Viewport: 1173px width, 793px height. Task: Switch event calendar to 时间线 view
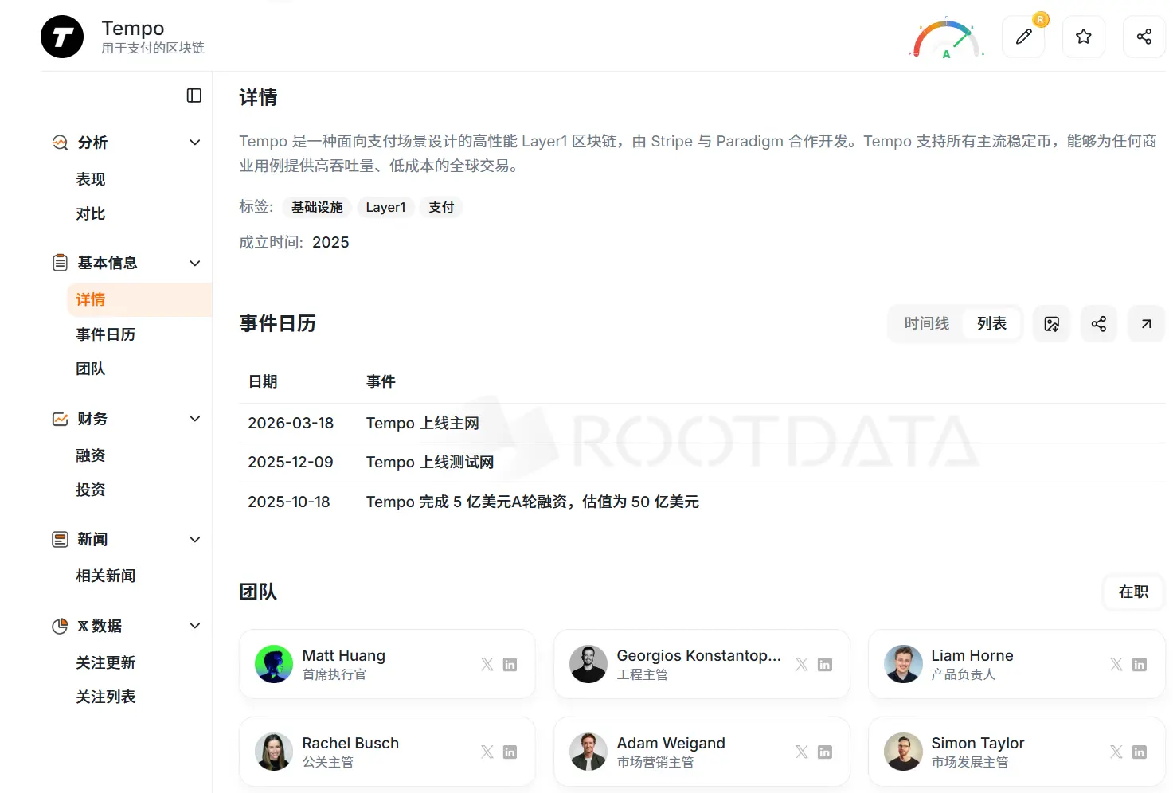coord(927,324)
